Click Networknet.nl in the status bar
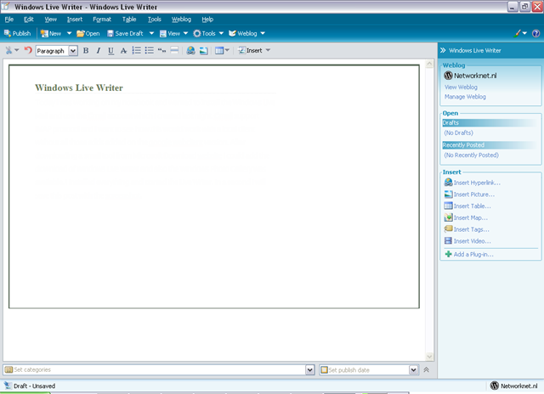544x394 pixels. pos(518,386)
